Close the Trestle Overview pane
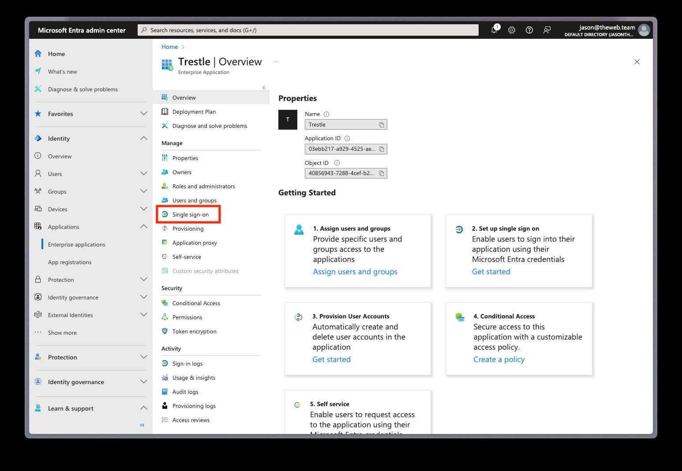This screenshot has width=682, height=471. tap(637, 62)
